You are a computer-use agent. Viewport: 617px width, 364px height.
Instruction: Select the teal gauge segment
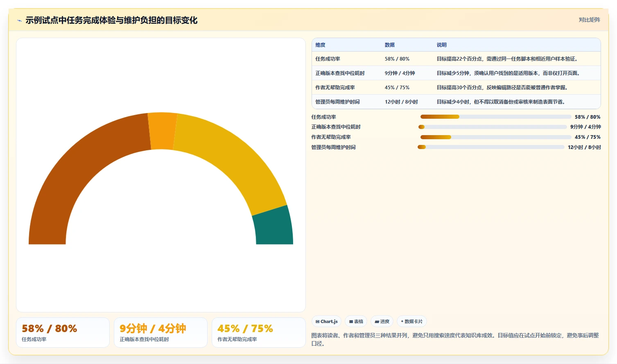(x=273, y=226)
